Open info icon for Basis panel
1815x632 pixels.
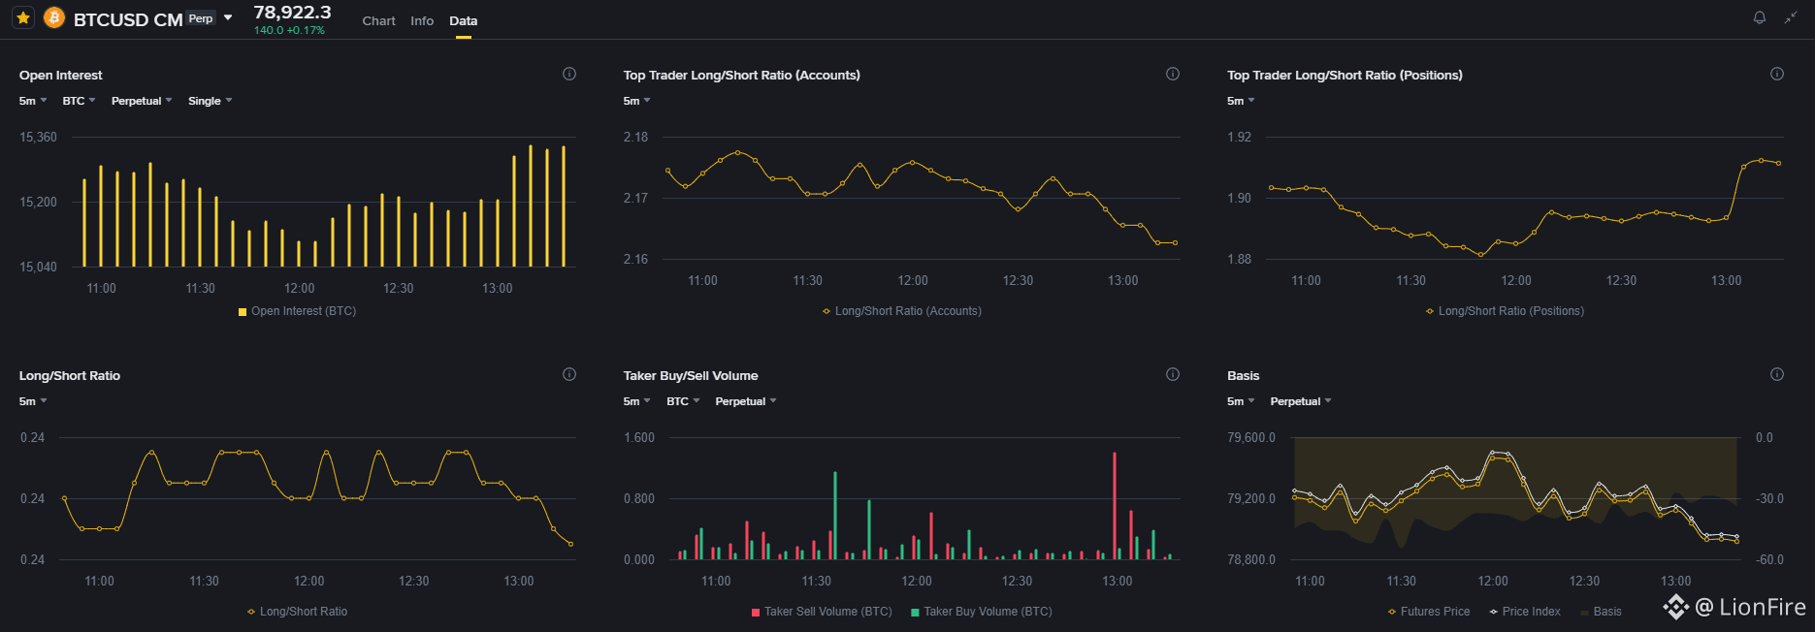pyautogui.click(x=1777, y=374)
